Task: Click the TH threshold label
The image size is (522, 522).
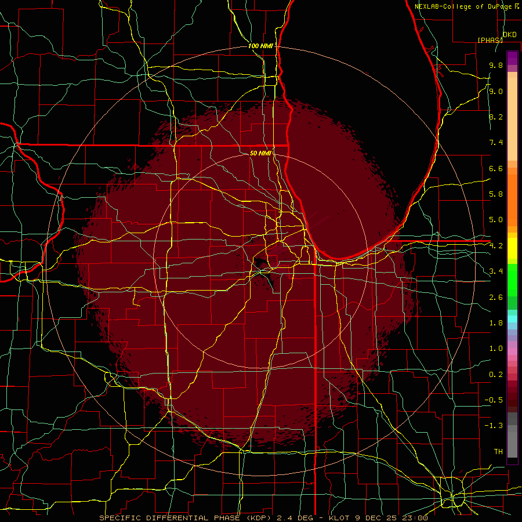Action: pyautogui.click(x=498, y=452)
